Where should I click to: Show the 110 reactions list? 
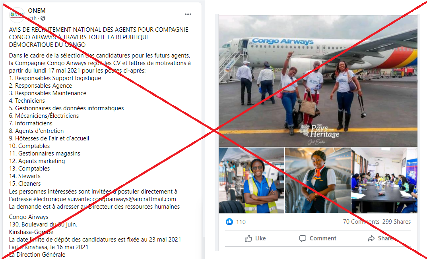(x=241, y=222)
